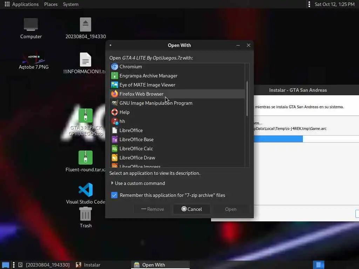Viewport: 359px width, 269px height.
Task: Click the Eye of MATE Image Viewer icon
Action: [x=115, y=85]
